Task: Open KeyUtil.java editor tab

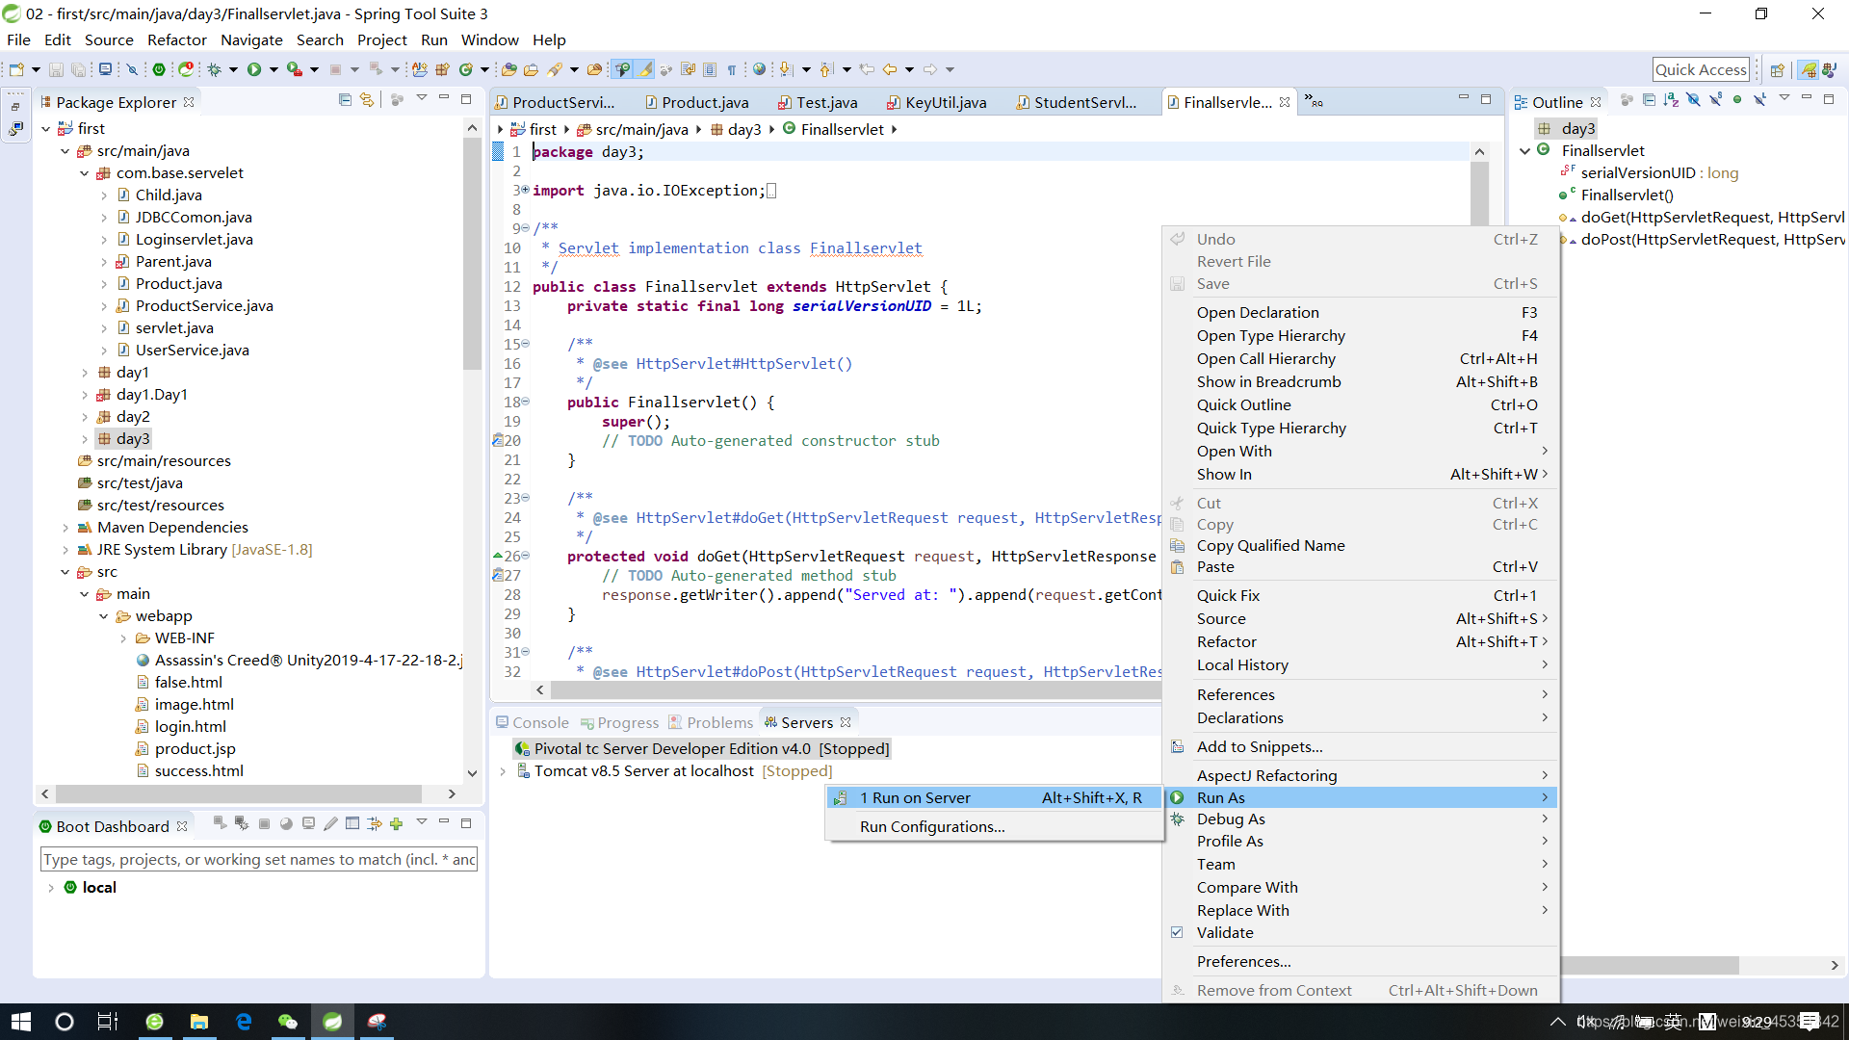Action: click(936, 102)
